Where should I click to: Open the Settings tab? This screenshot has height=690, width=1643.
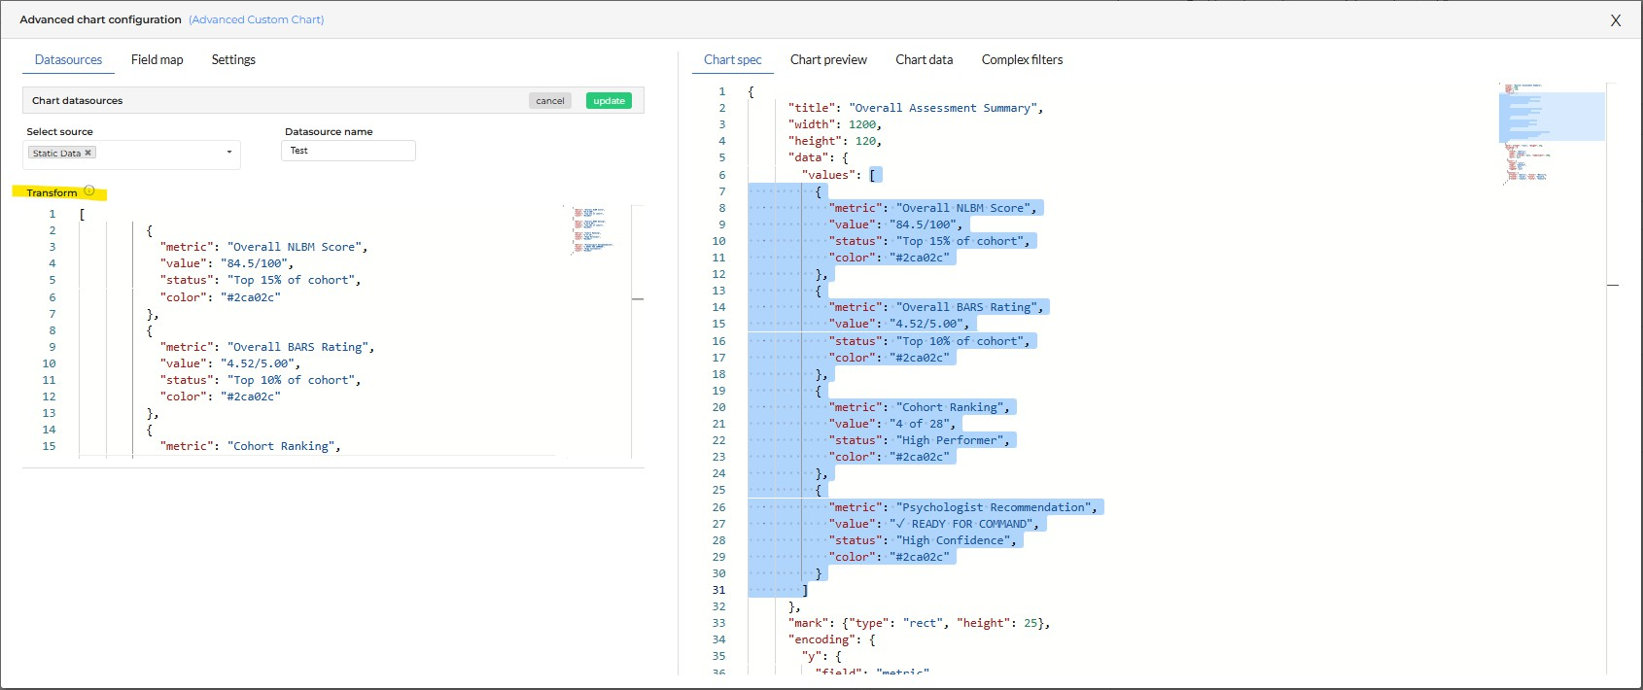[x=233, y=60]
